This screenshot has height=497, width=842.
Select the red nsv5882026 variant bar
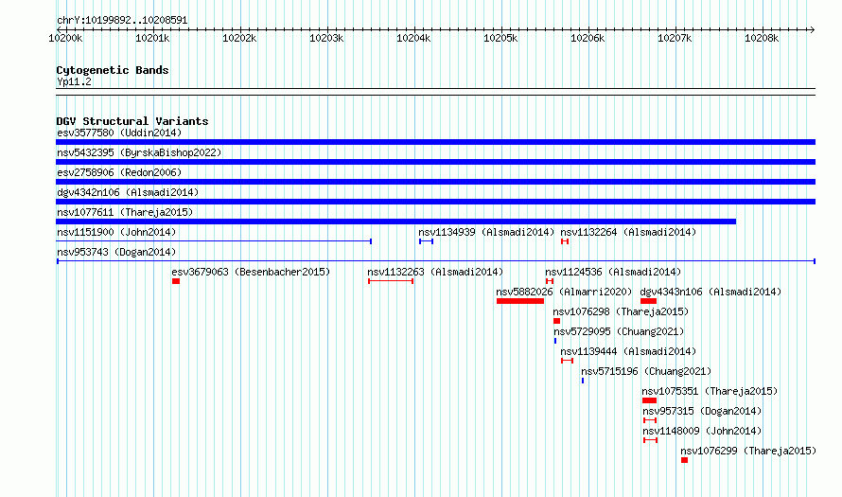520,301
